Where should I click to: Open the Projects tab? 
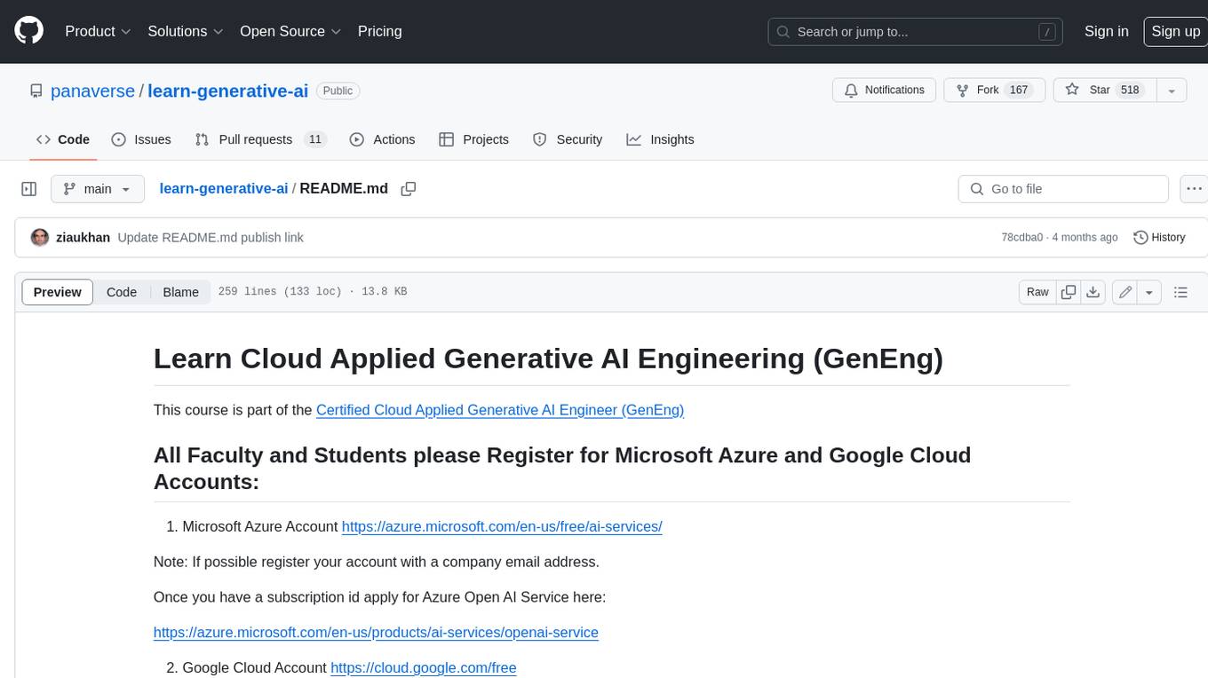(474, 139)
